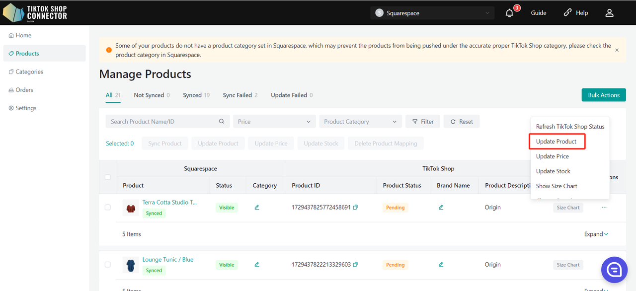Close the yellow warning banner
This screenshot has width=636, height=291.
pyautogui.click(x=617, y=50)
